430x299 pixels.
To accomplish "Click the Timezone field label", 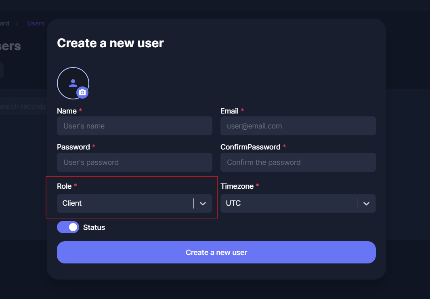I will click(237, 186).
